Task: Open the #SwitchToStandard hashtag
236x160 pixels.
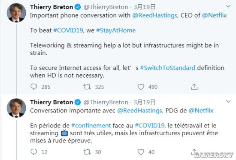Action: coord(168,68)
